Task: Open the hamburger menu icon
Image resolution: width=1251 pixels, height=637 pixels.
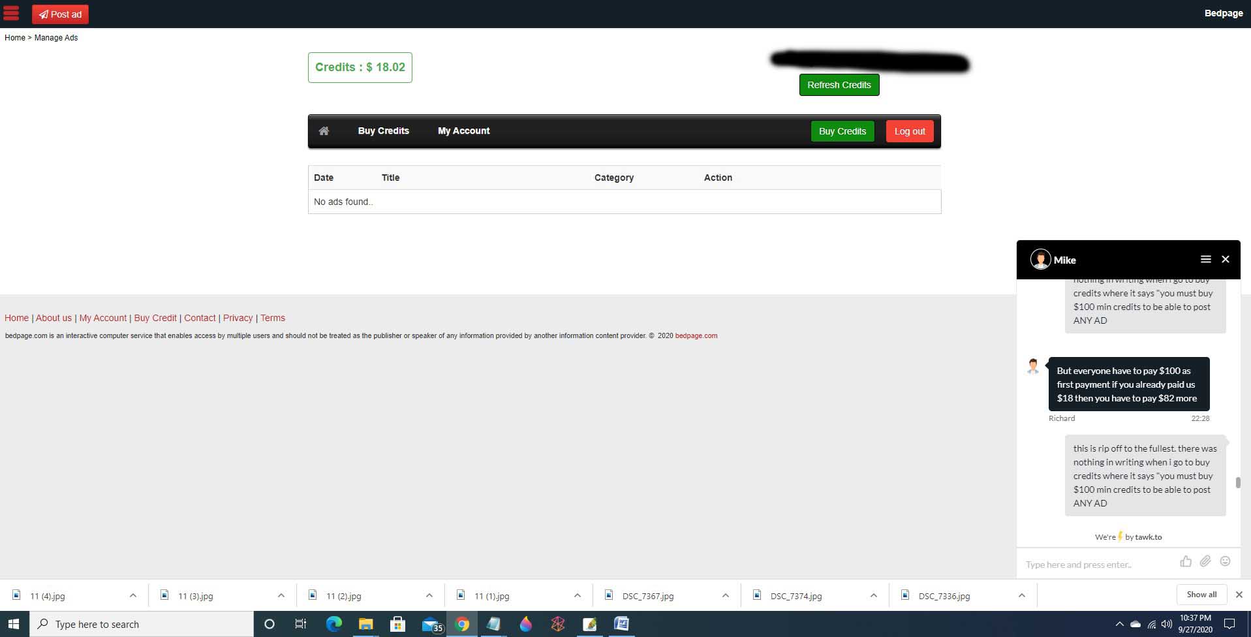Action: (x=12, y=13)
